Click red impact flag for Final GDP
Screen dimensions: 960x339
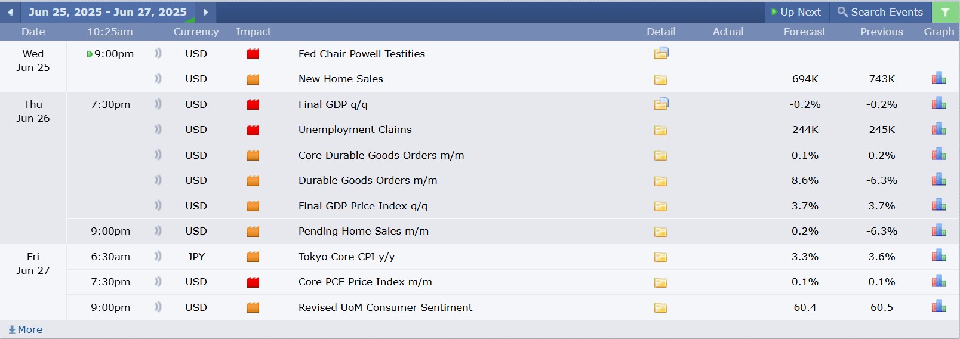pyautogui.click(x=253, y=104)
